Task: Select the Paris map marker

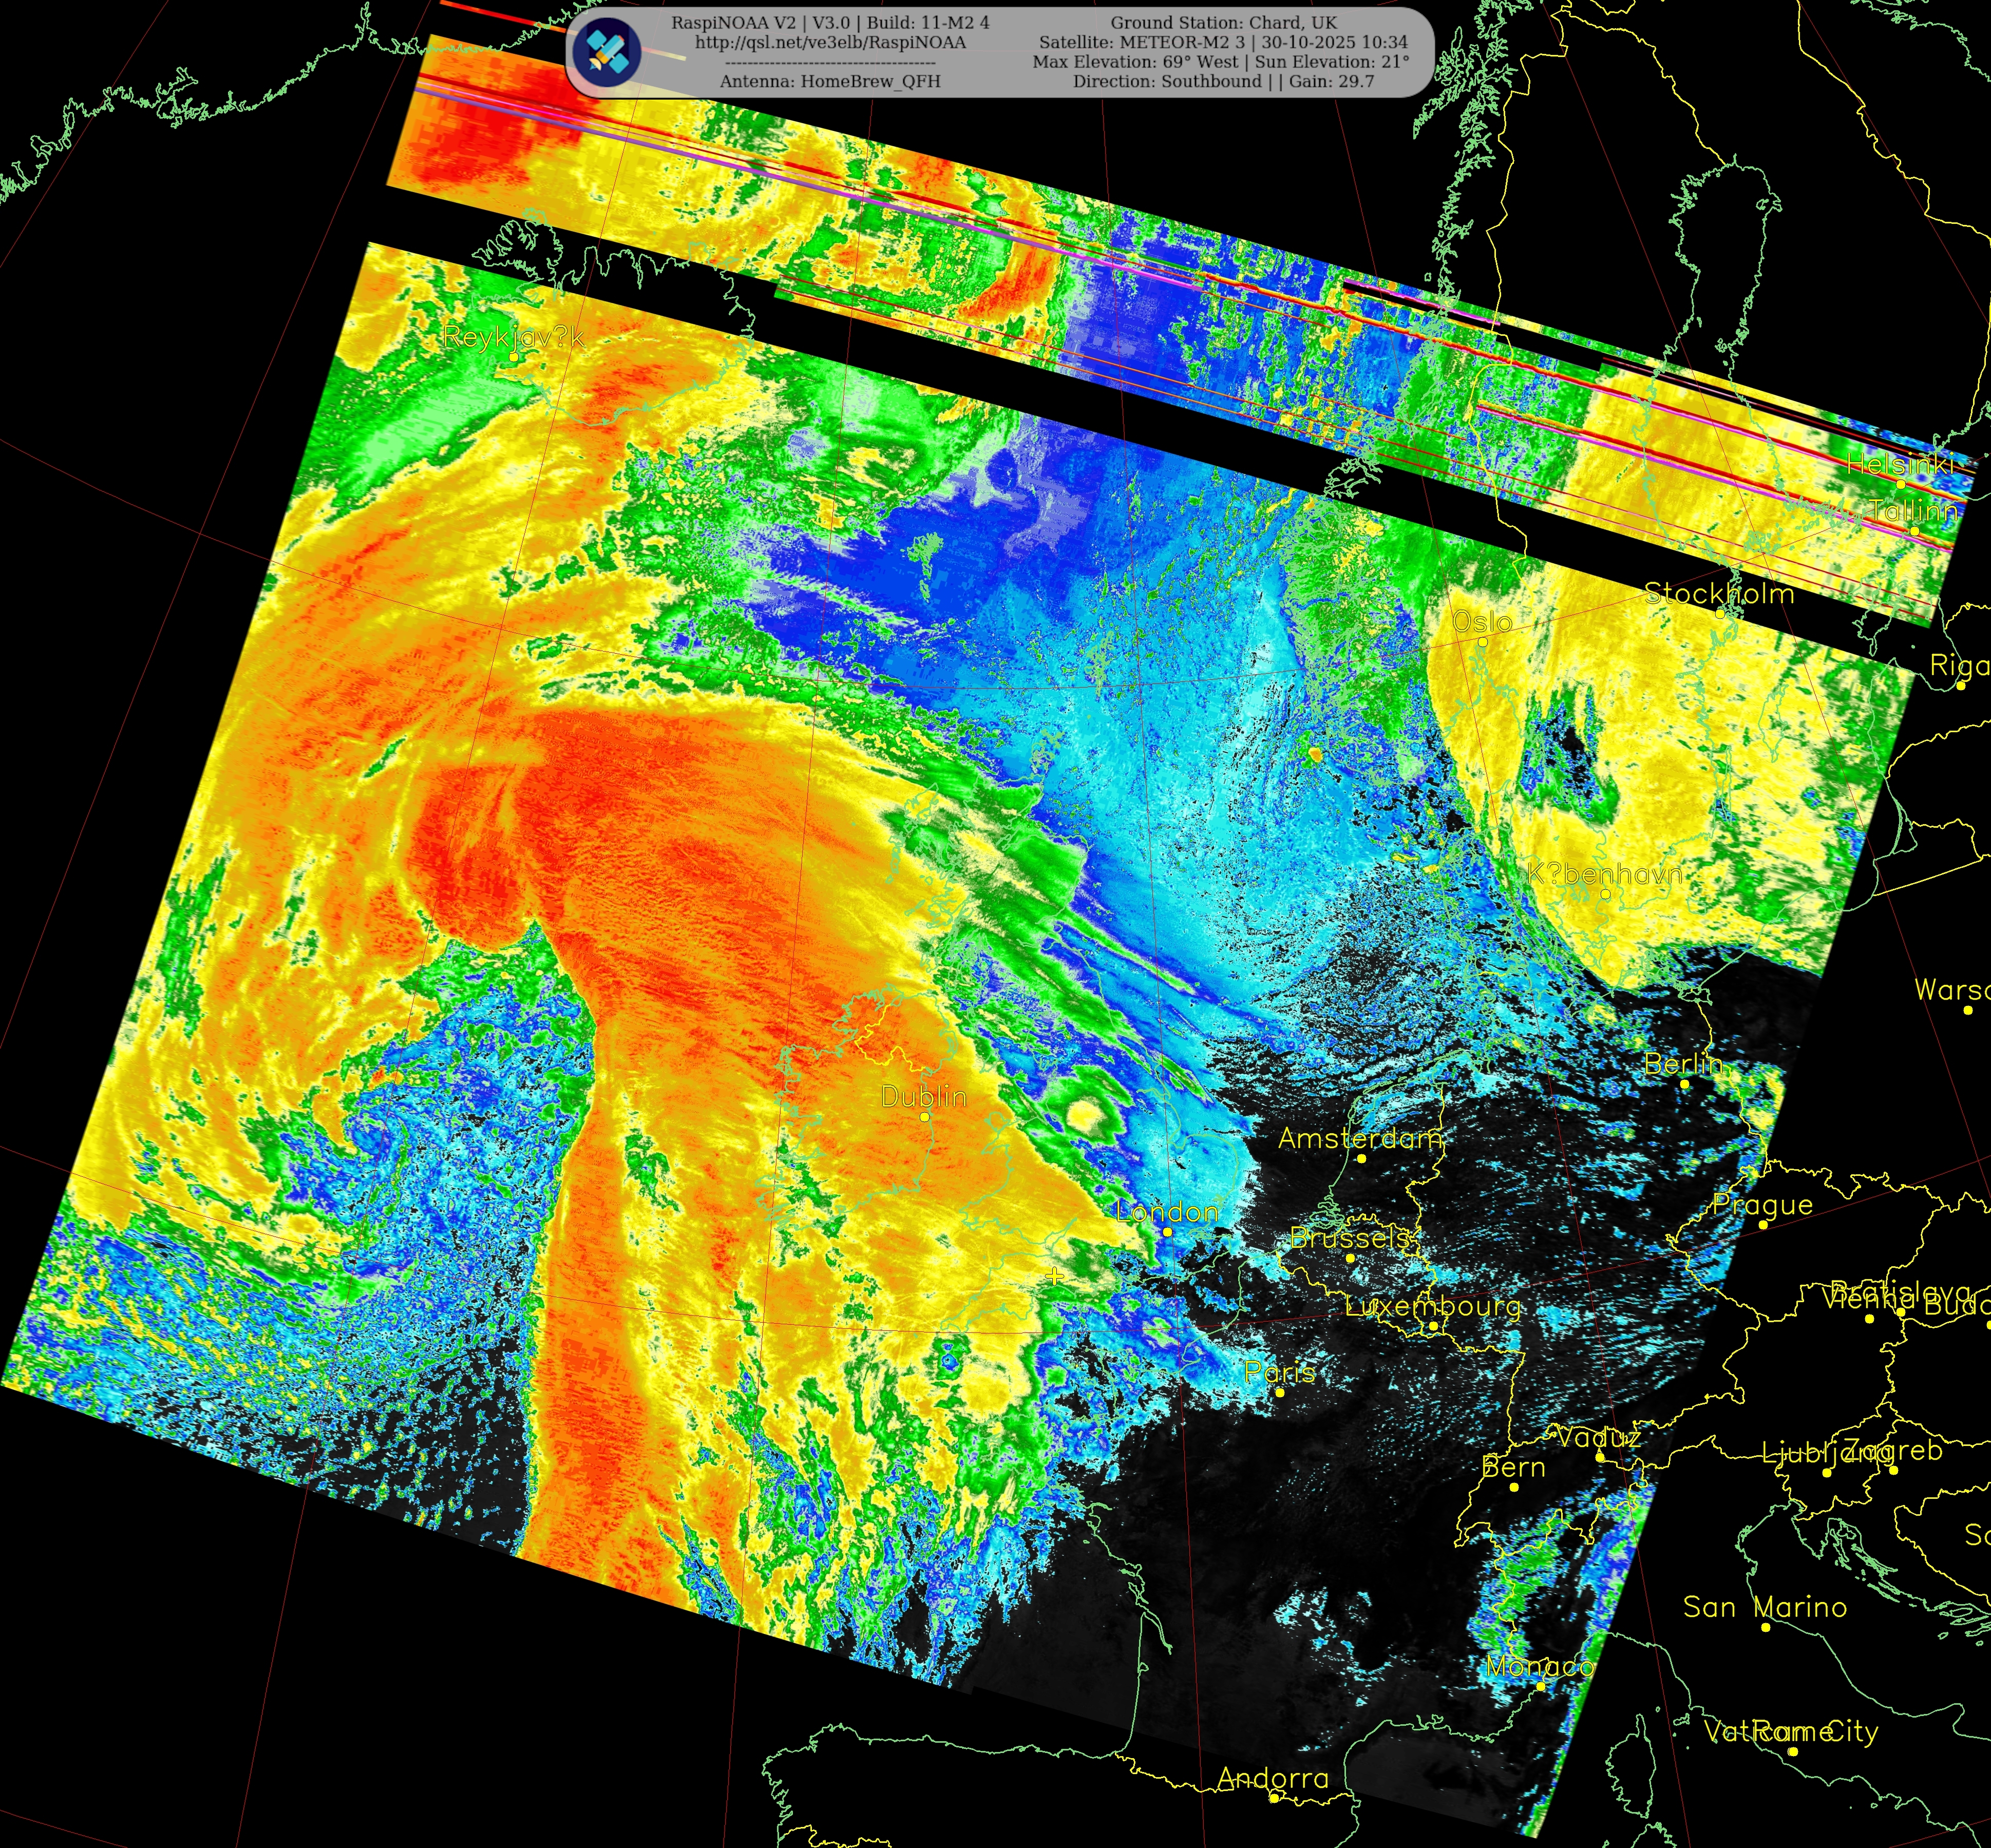Action: point(1279,1392)
